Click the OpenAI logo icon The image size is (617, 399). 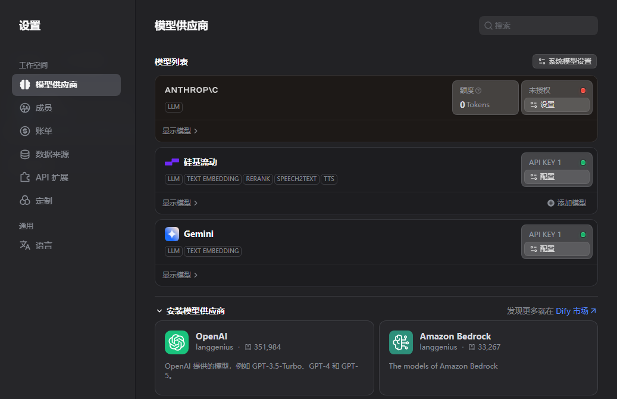[177, 342]
